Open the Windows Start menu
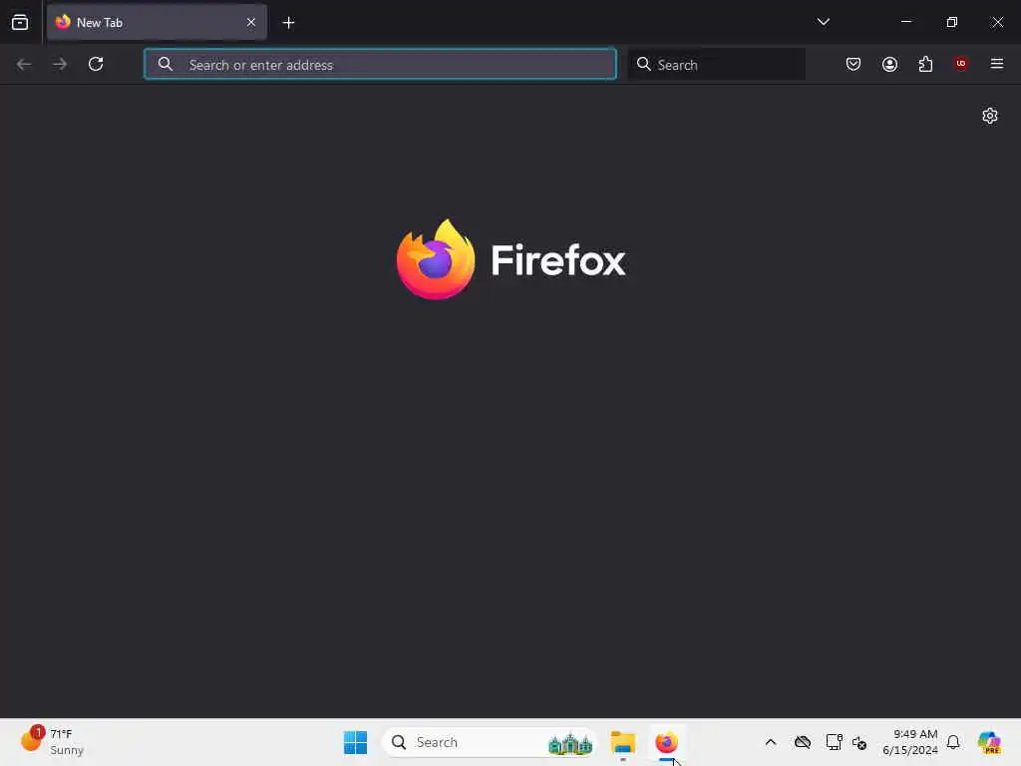The image size is (1021, 766). tap(355, 742)
